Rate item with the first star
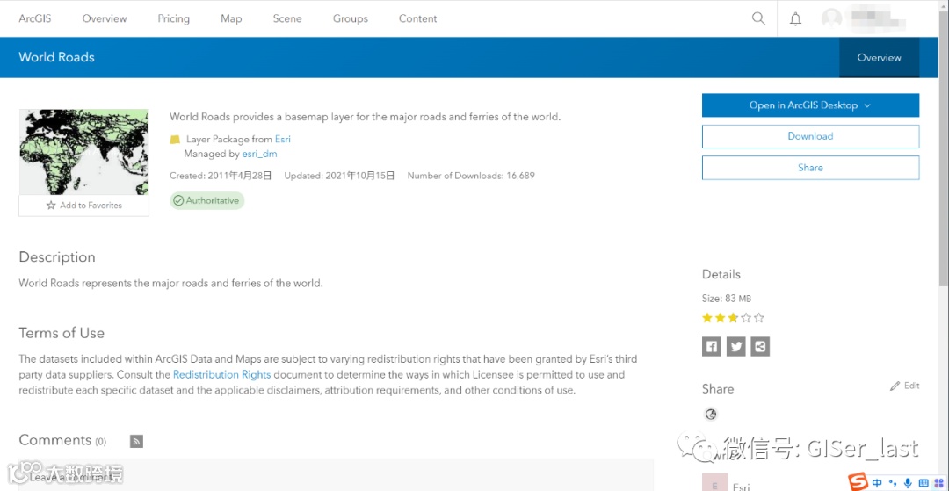The width and height of the screenshot is (949, 491). [x=706, y=317]
